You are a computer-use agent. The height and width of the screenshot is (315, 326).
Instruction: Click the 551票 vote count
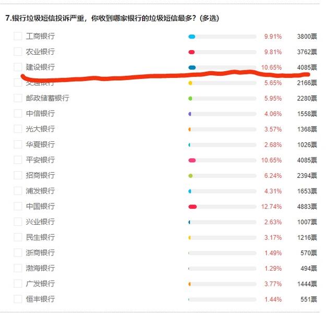click(309, 299)
